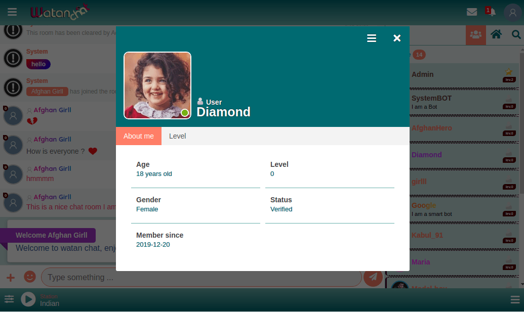Open the private messages envelope icon

click(472, 12)
